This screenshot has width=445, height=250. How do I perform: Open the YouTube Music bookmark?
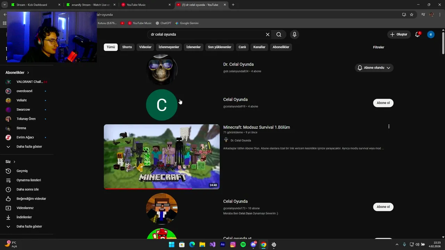[x=140, y=23]
